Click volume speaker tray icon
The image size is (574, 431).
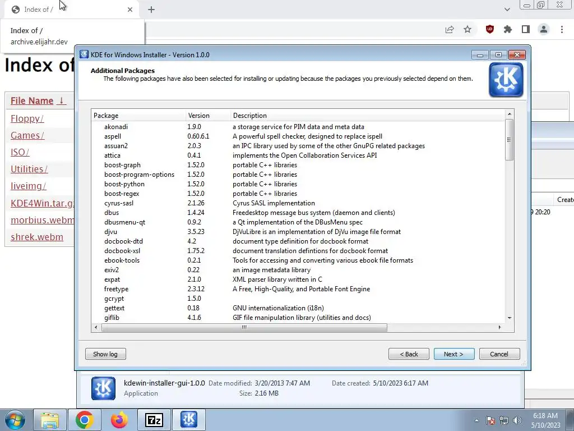point(517,420)
